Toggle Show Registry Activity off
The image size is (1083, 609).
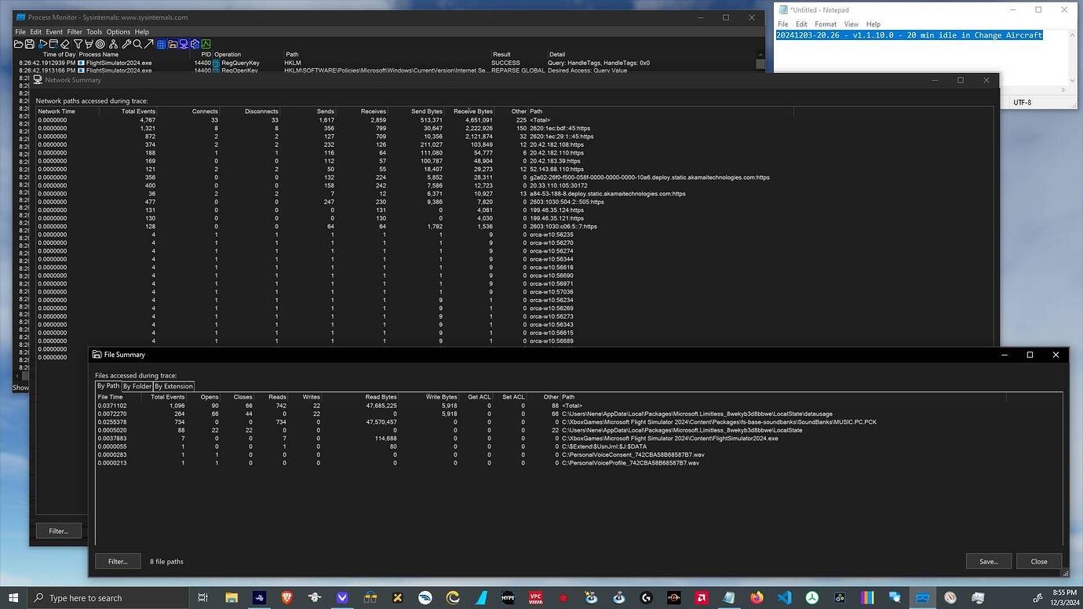[x=162, y=44]
